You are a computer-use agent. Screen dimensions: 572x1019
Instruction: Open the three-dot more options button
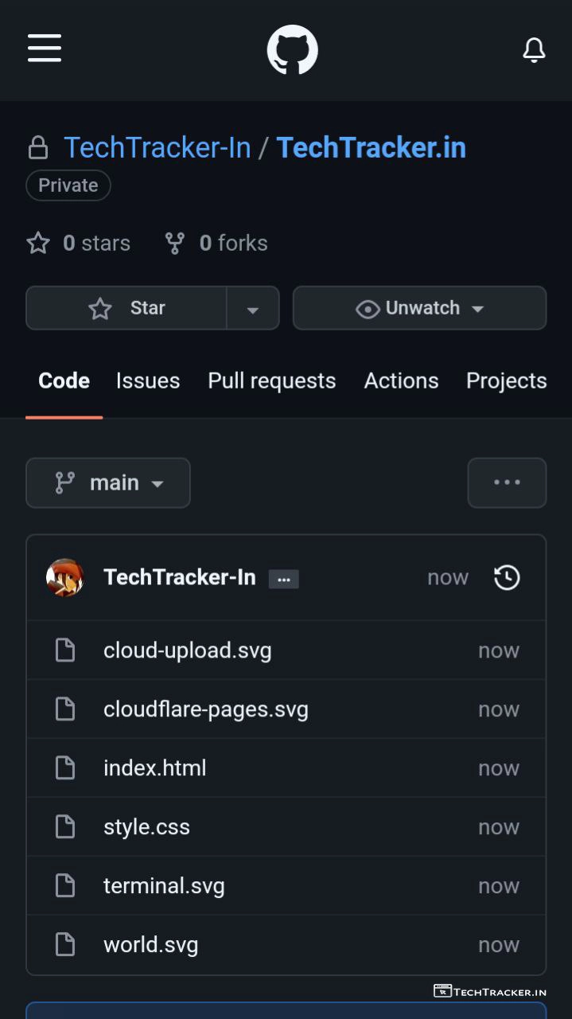[x=507, y=482]
